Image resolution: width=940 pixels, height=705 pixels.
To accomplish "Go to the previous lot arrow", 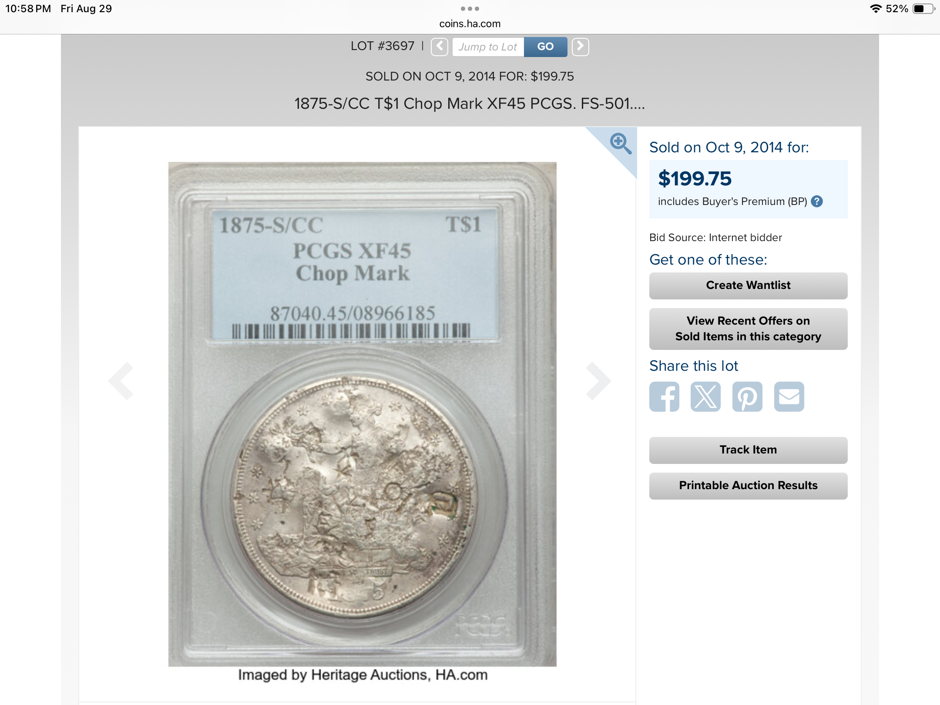I will 440,47.
